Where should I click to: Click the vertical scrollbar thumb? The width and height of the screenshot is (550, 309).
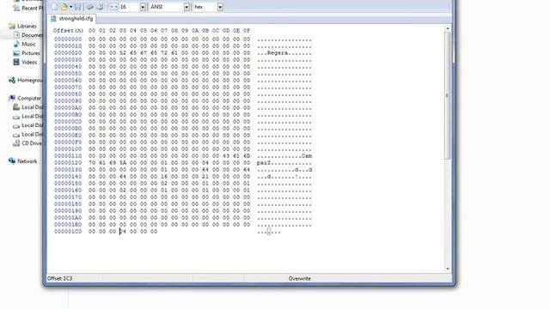(x=448, y=95)
